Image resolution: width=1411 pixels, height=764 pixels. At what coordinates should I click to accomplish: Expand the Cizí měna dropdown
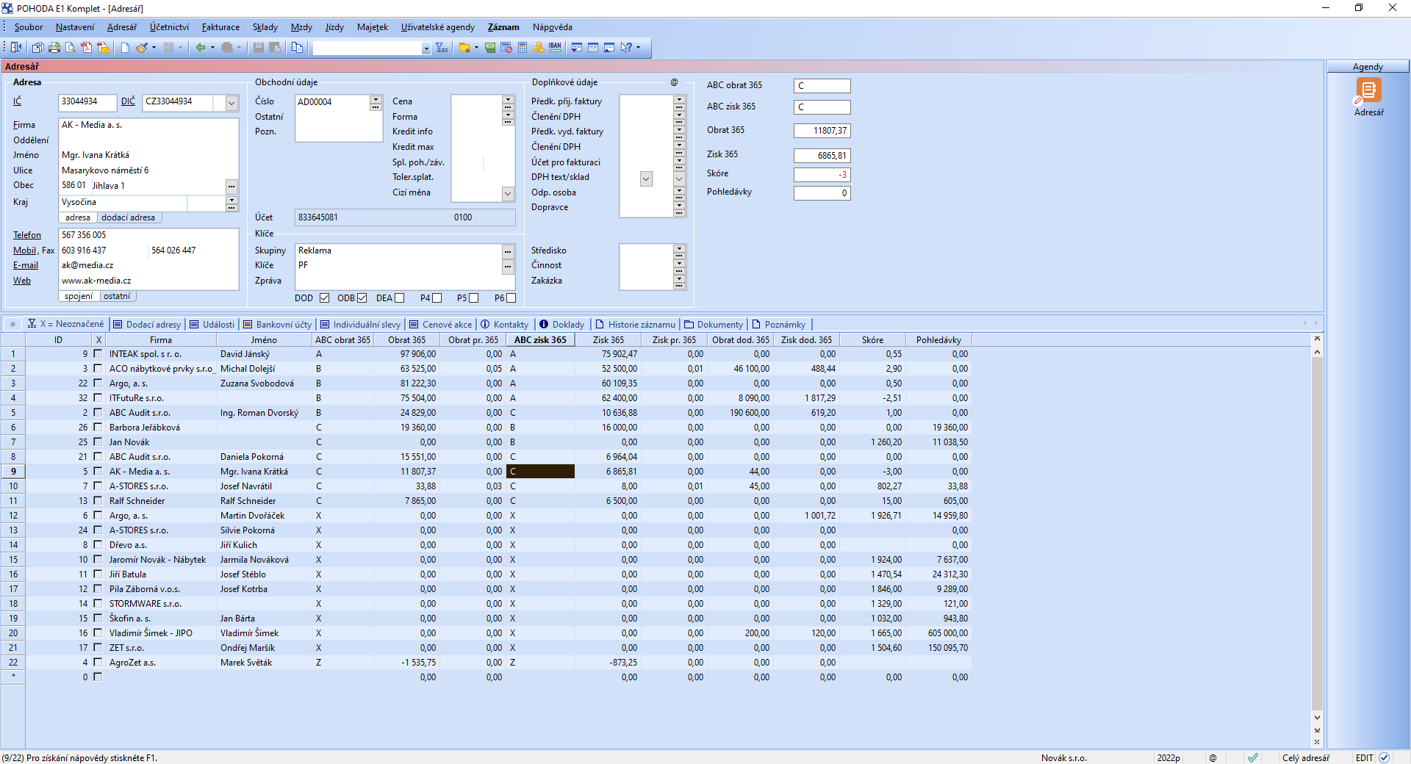click(x=507, y=193)
